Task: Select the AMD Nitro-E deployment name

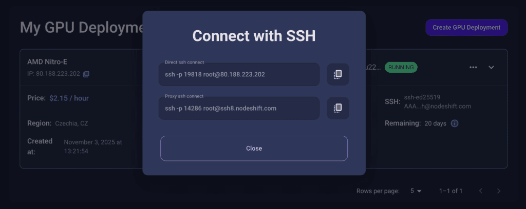Action: tap(48, 62)
